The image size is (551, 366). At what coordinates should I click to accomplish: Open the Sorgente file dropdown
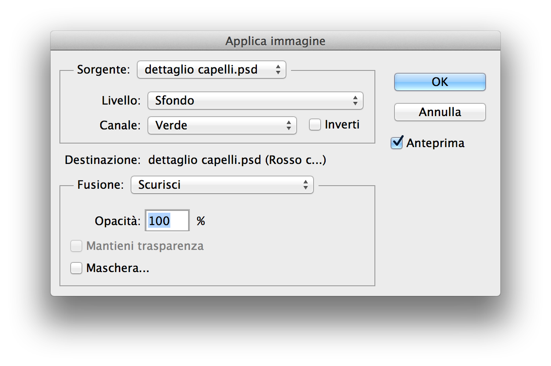[x=212, y=70]
